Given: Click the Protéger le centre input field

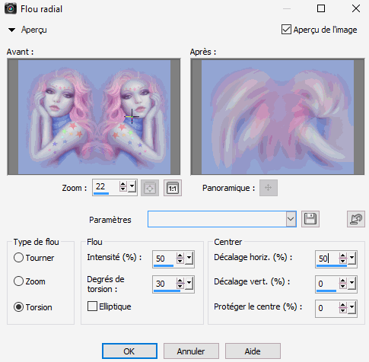Looking at the screenshot, I should click(x=326, y=308).
